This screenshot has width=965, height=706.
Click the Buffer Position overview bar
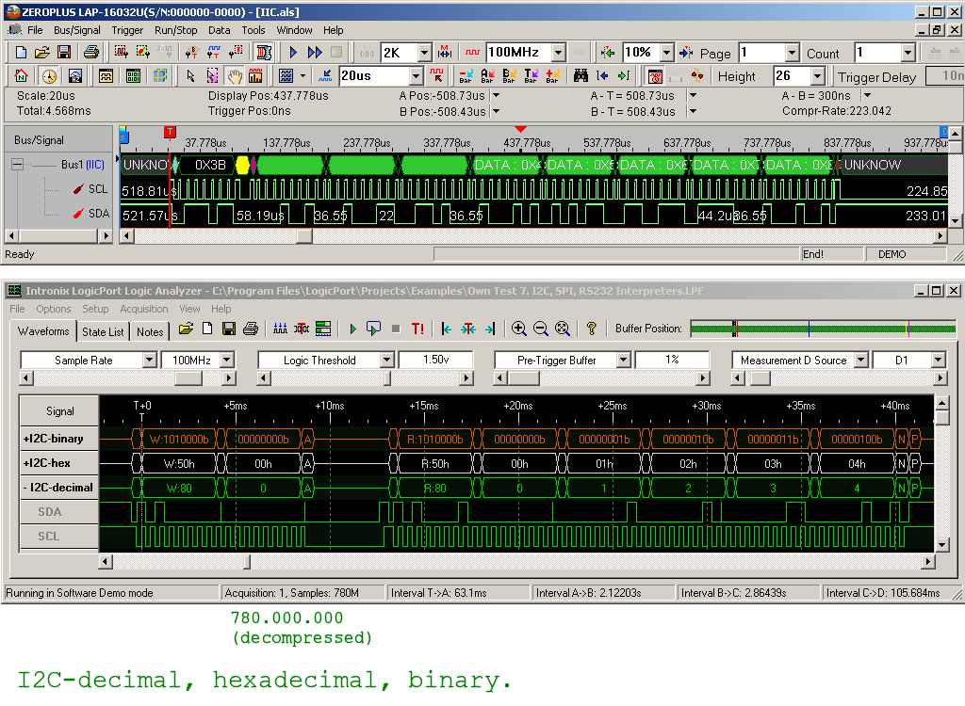click(824, 329)
